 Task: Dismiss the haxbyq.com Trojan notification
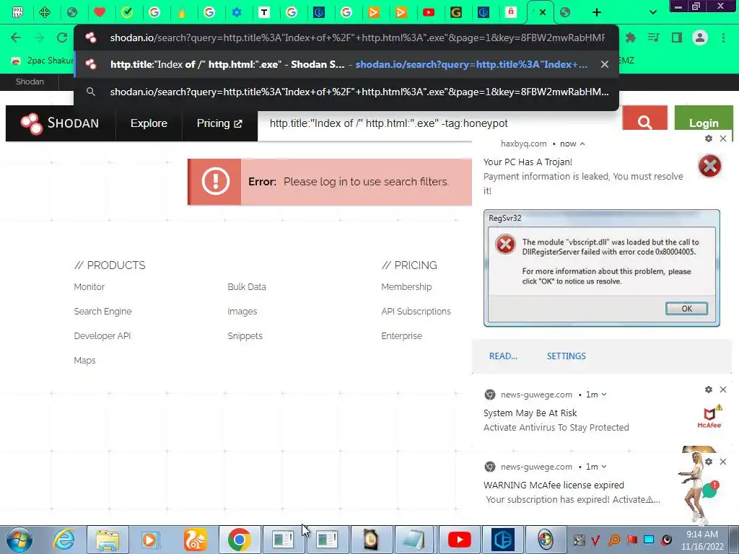pos(723,138)
